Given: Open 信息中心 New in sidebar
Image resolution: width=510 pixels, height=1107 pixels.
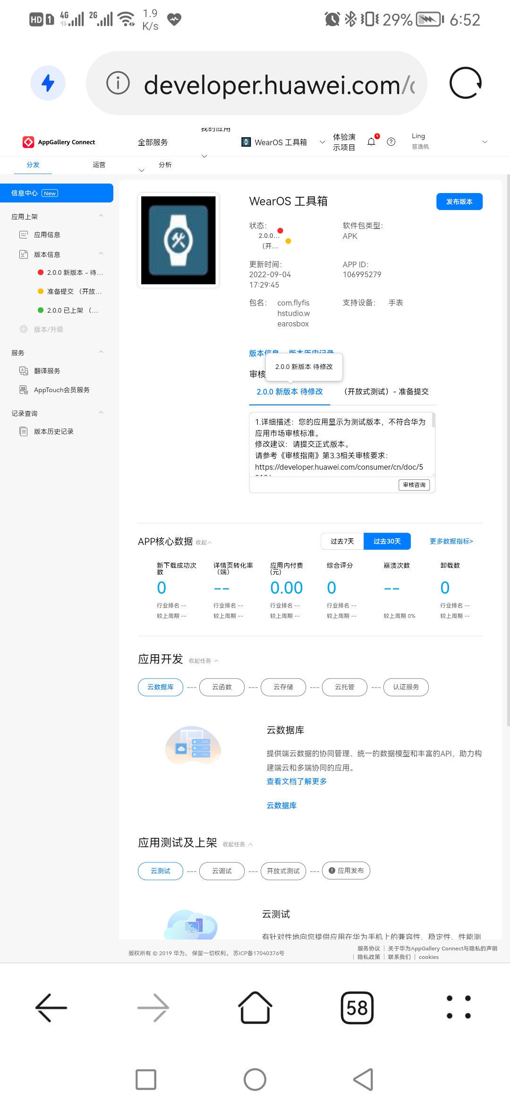Looking at the screenshot, I should click(x=57, y=193).
